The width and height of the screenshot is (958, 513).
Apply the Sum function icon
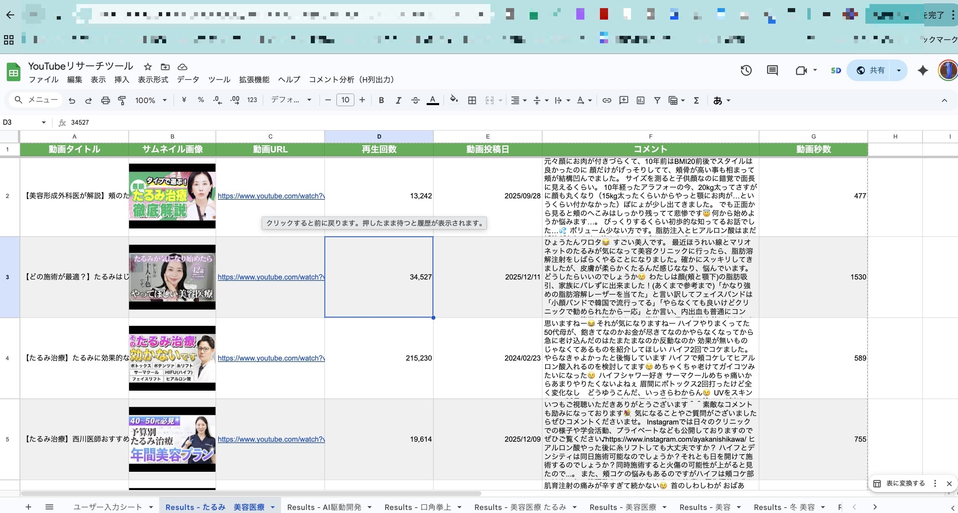[x=696, y=100]
